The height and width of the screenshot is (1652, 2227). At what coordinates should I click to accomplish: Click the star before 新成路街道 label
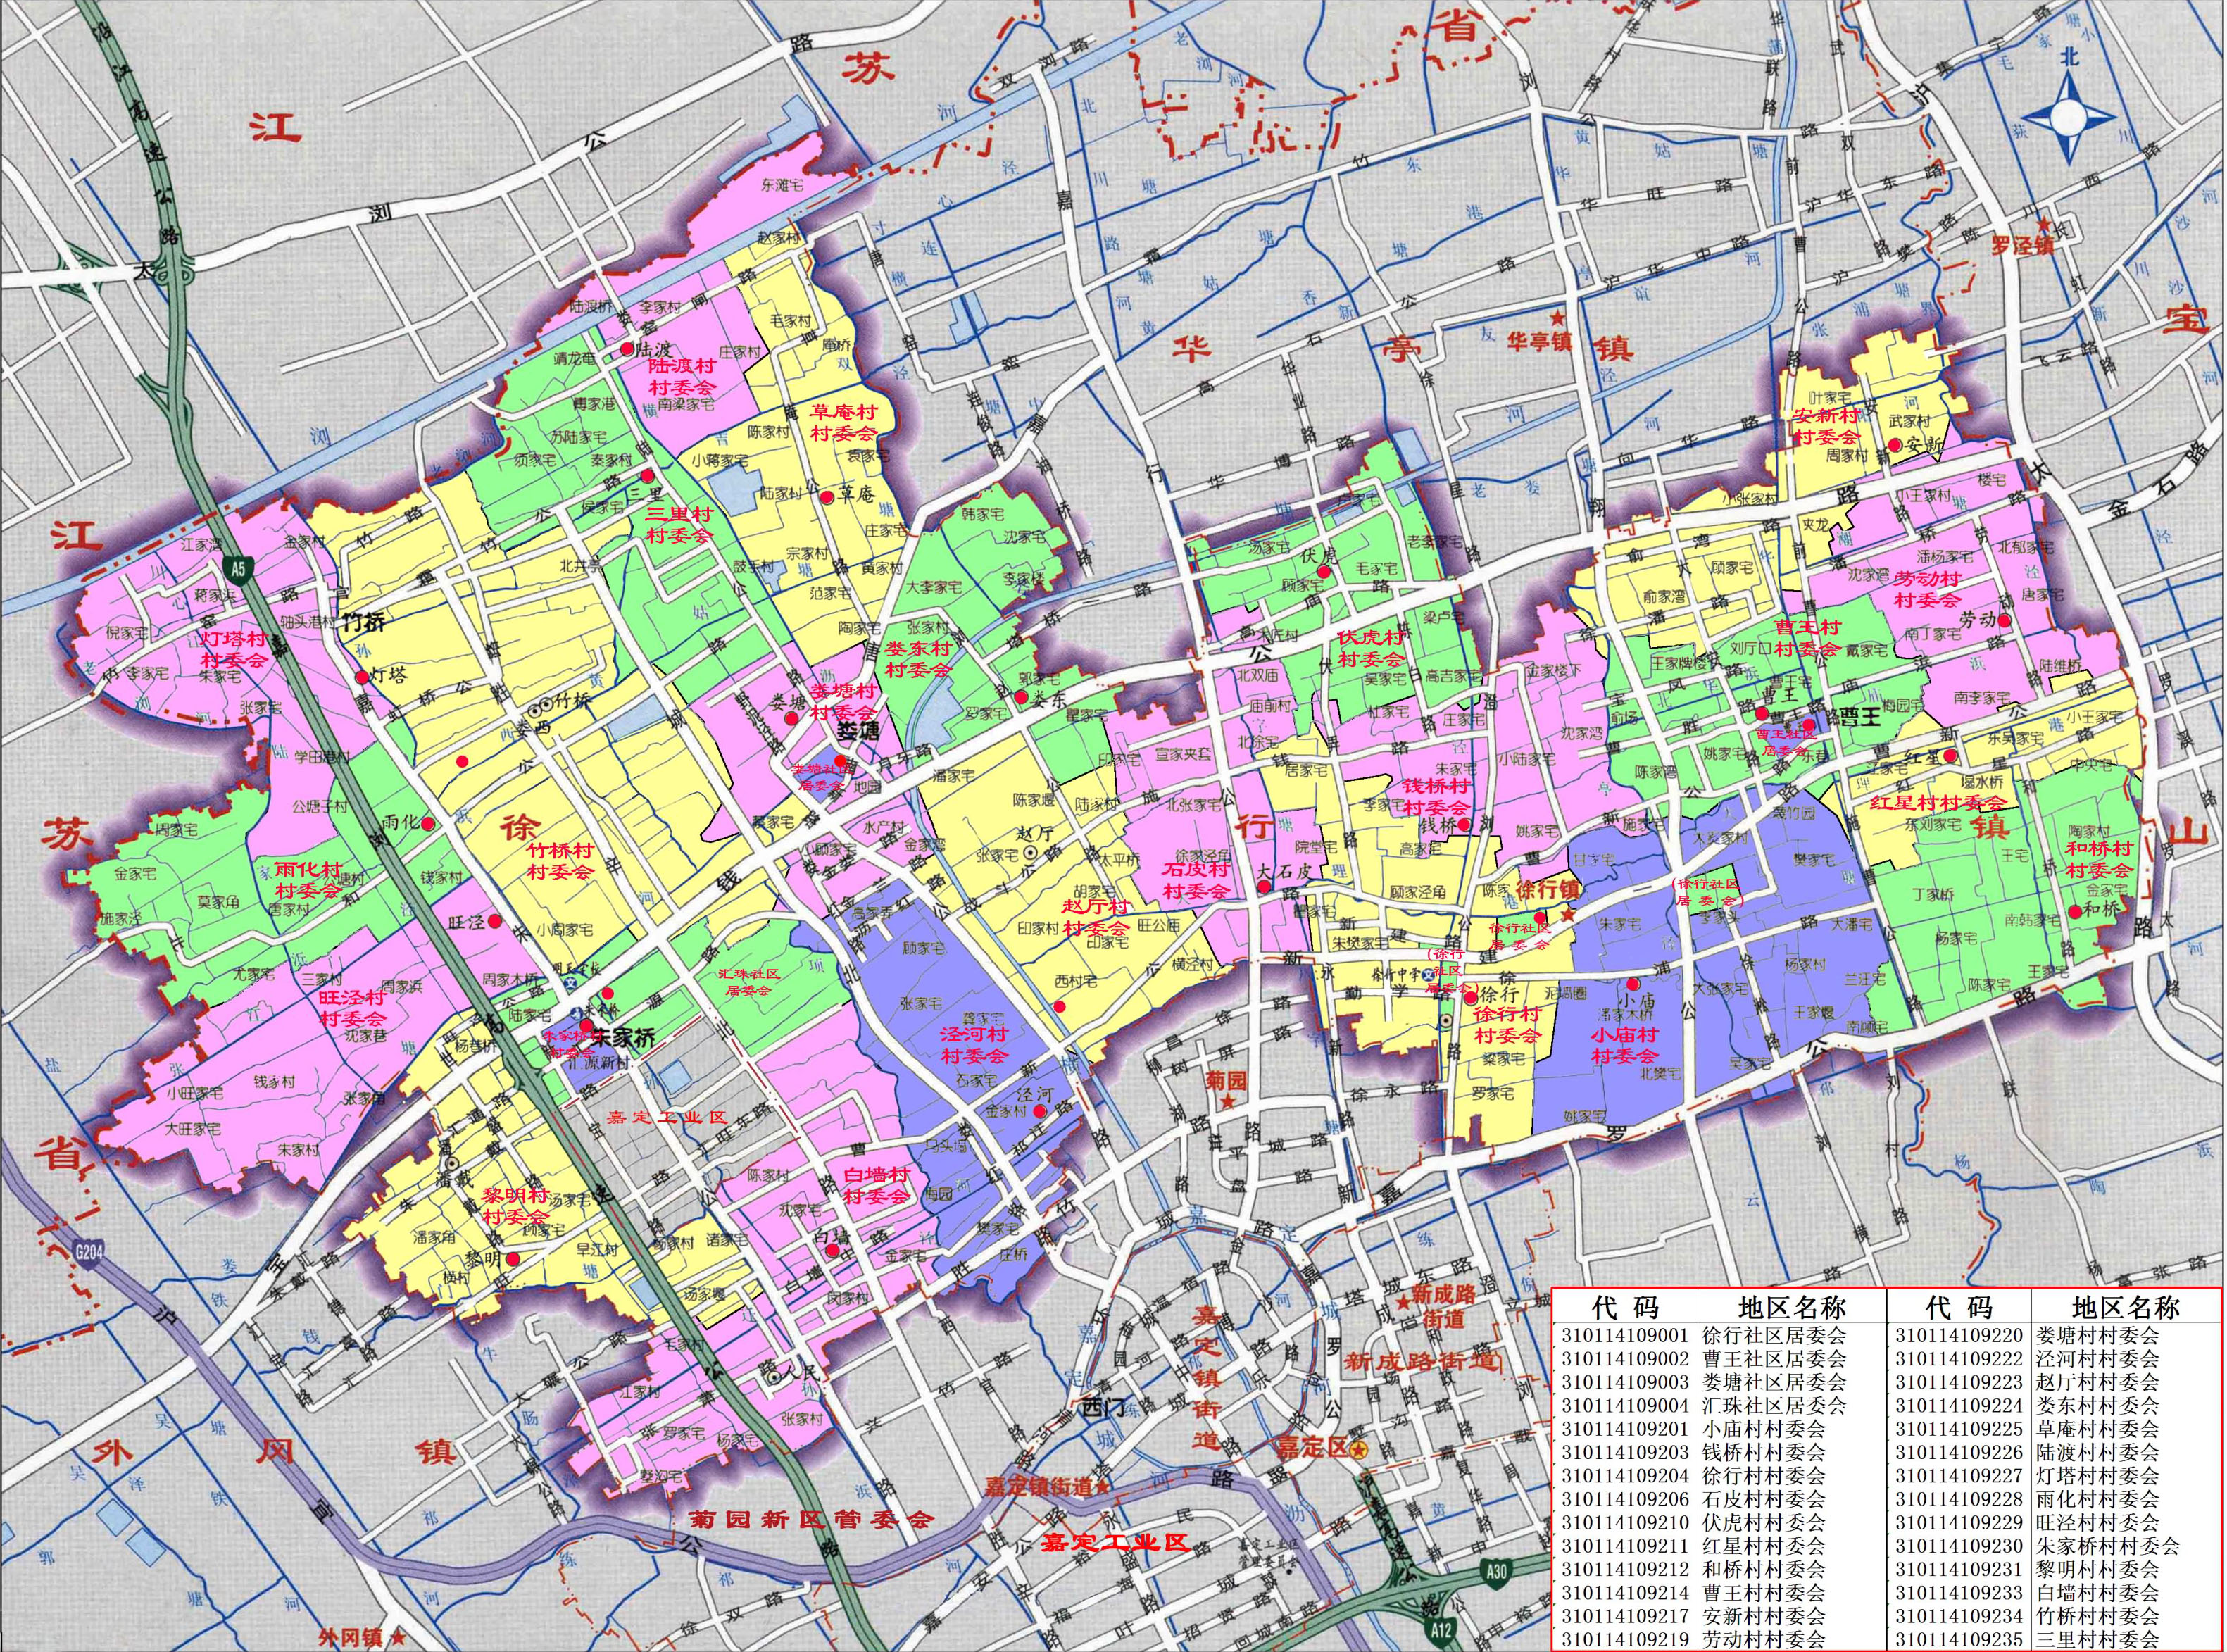click(x=1403, y=1301)
